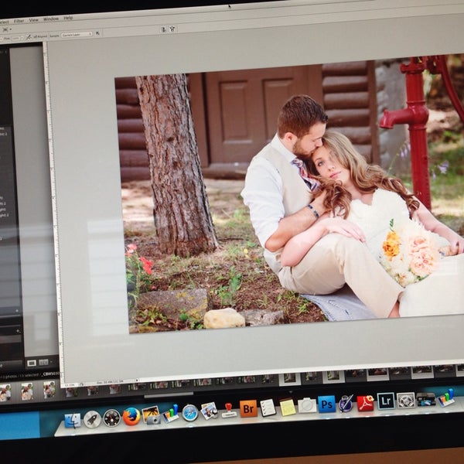
Task: Select first Lightroom filmstrip thumbnail
Action: [x=5, y=392]
